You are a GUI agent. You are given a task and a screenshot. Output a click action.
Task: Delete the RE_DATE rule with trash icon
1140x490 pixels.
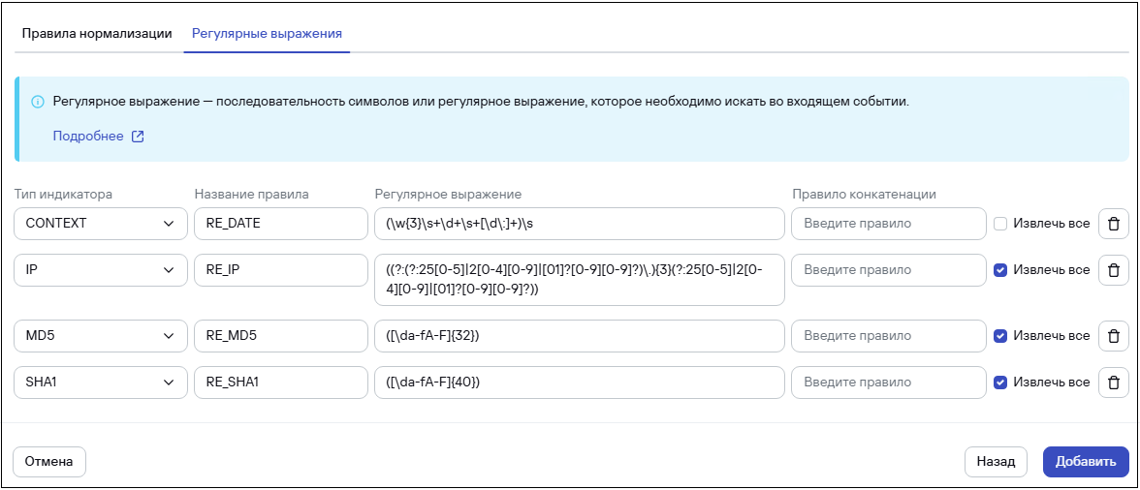[x=1113, y=224]
